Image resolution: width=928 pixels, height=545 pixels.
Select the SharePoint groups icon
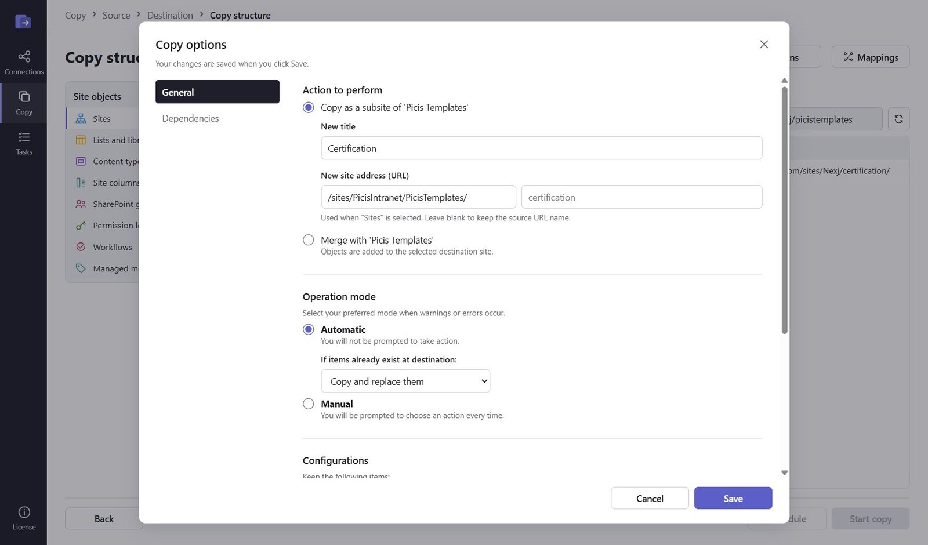coord(81,204)
